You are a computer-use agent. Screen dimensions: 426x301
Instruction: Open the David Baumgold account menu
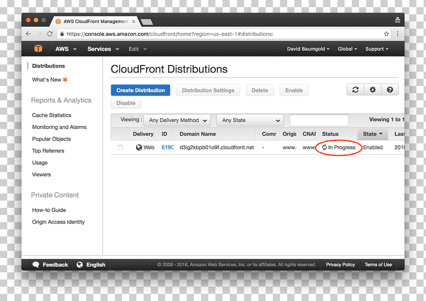point(308,49)
